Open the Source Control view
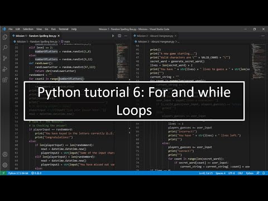Image resolution: width=268 pixels, height=201 pixels. point(5,58)
